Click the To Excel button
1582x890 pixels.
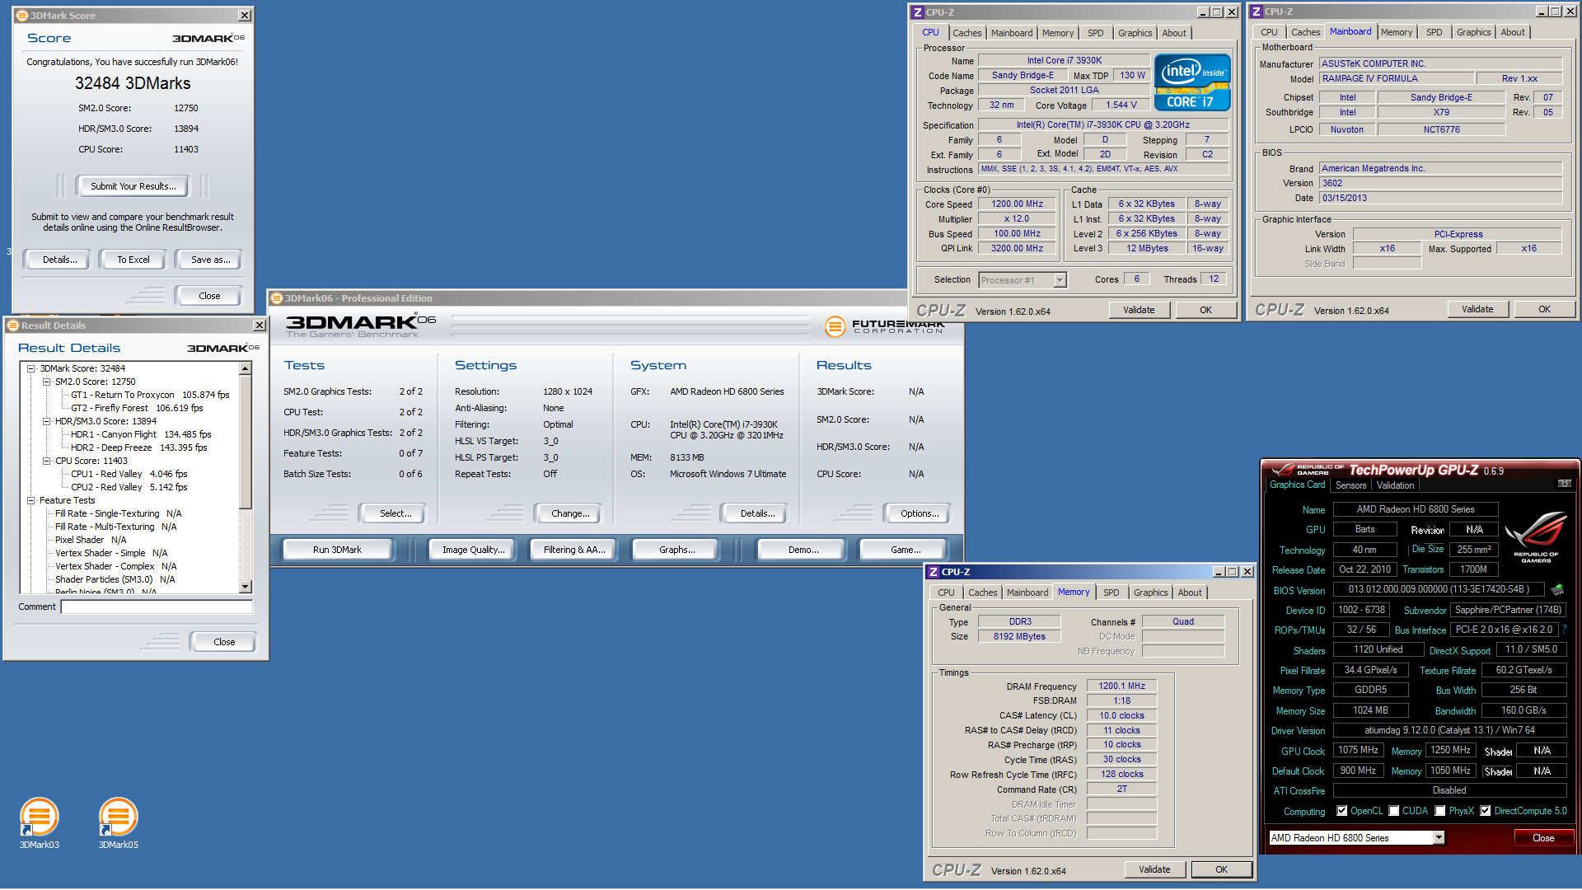tap(133, 260)
